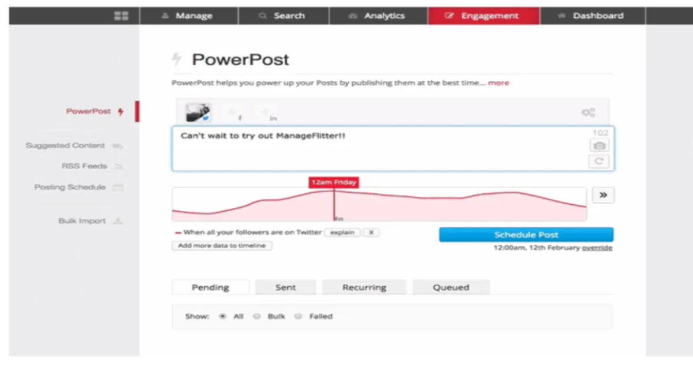Select the Twitter account avatar
The height and width of the screenshot is (371, 693).
(x=198, y=113)
